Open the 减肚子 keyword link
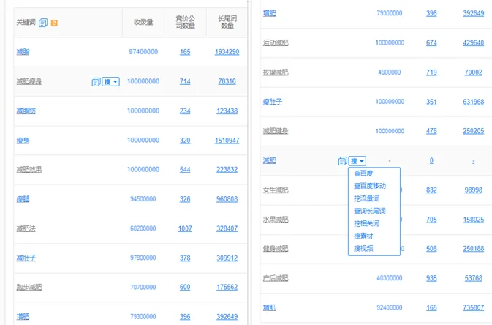 point(26,258)
